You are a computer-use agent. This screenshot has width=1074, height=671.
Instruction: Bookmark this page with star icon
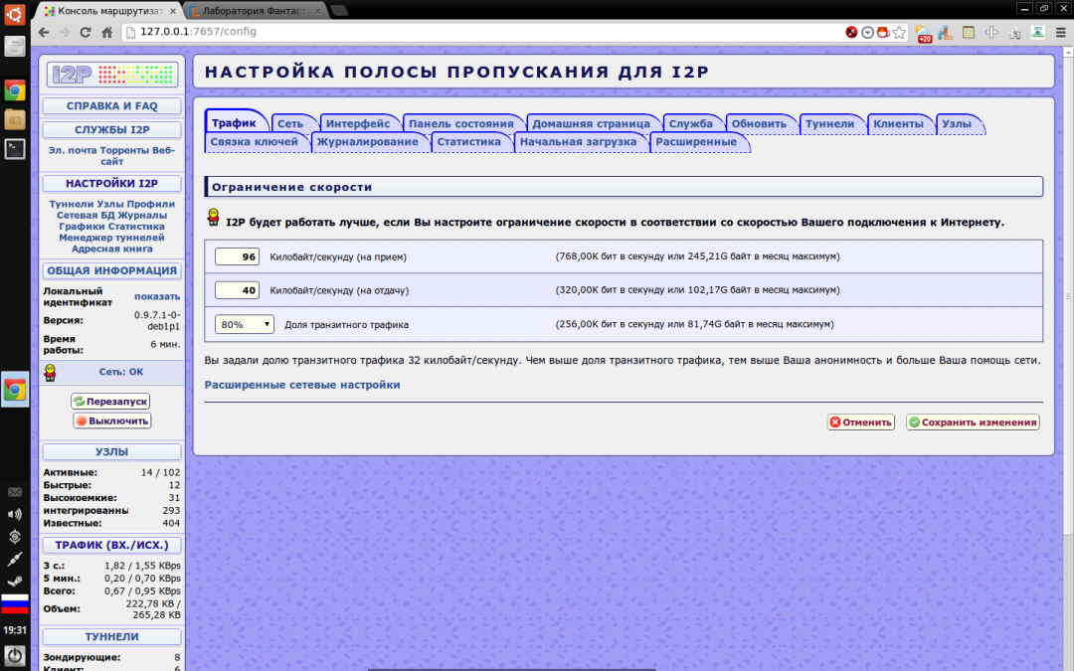(x=899, y=32)
